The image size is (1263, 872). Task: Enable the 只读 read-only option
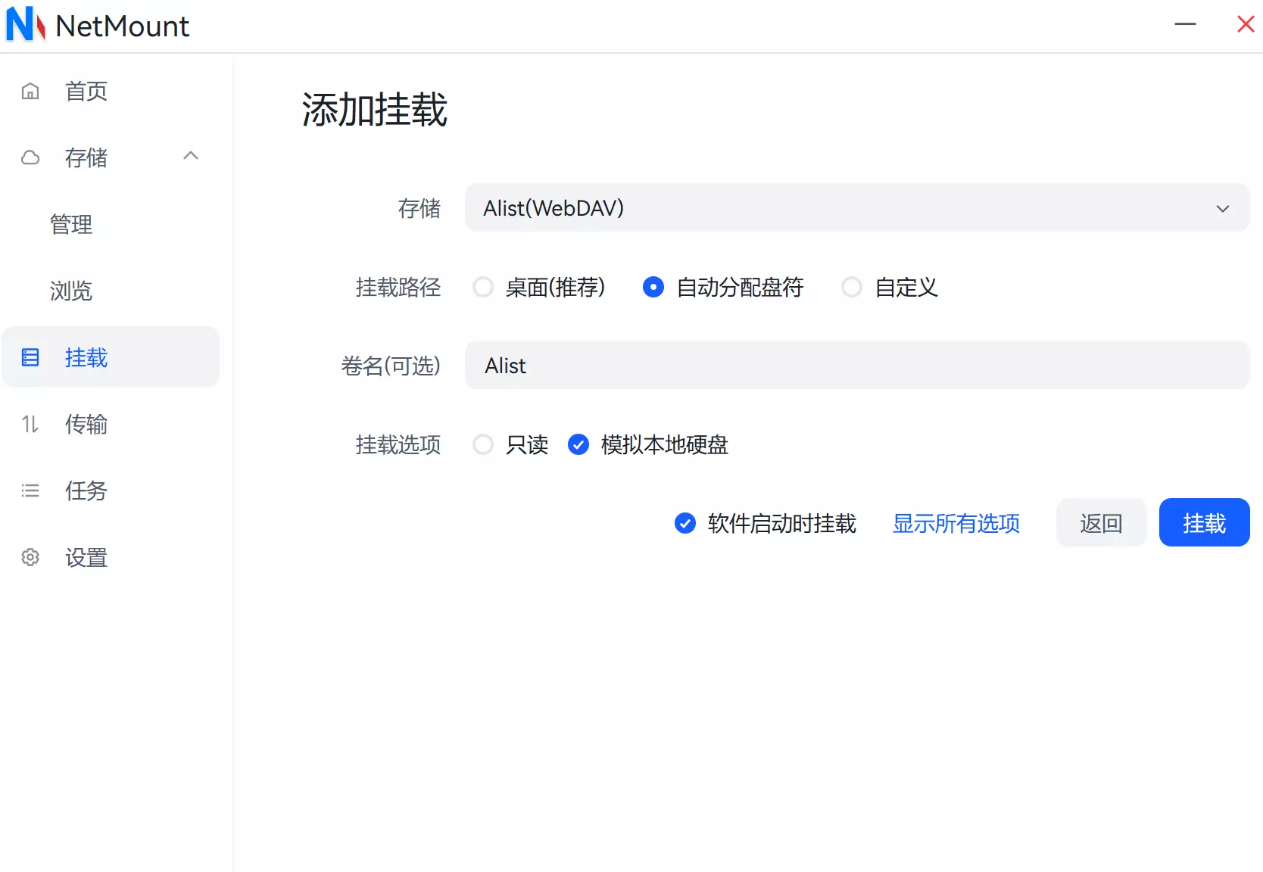tap(483, 445)
